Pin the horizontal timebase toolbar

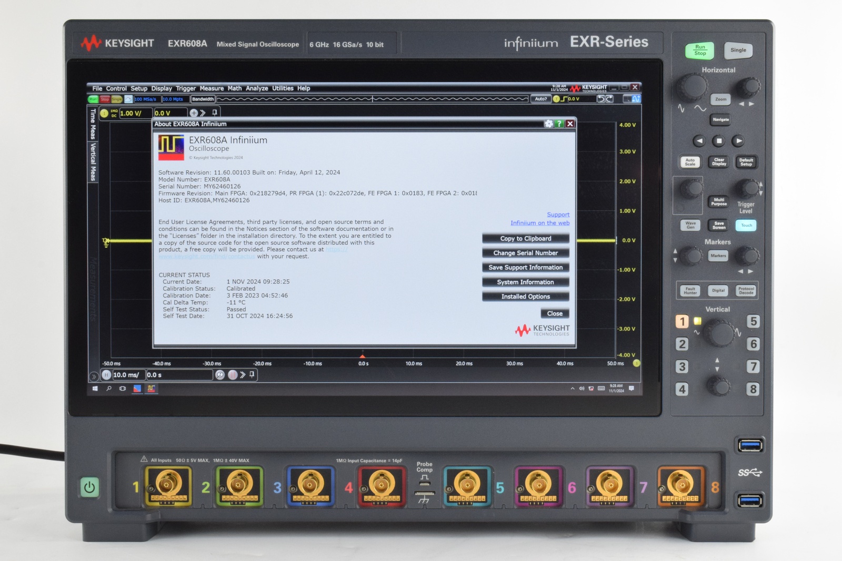click(x=252, y=374)
